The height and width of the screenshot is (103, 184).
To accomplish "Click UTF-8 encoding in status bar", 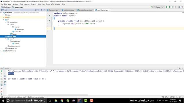I will point(172,97).
